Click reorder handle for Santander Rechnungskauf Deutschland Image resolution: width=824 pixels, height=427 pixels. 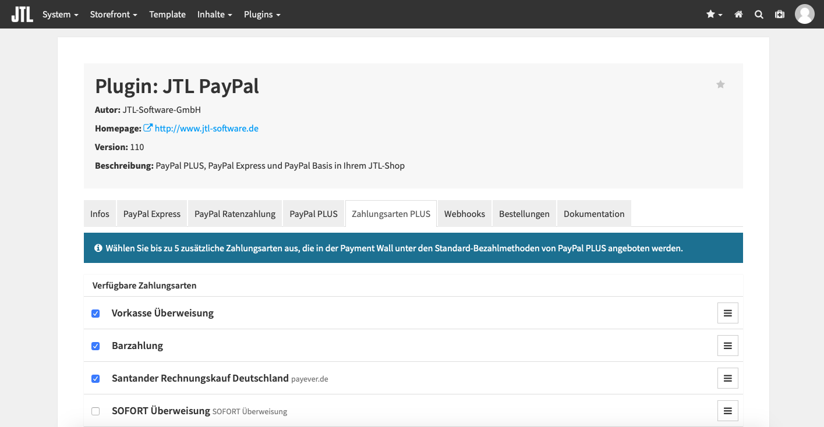pos(728,378)
